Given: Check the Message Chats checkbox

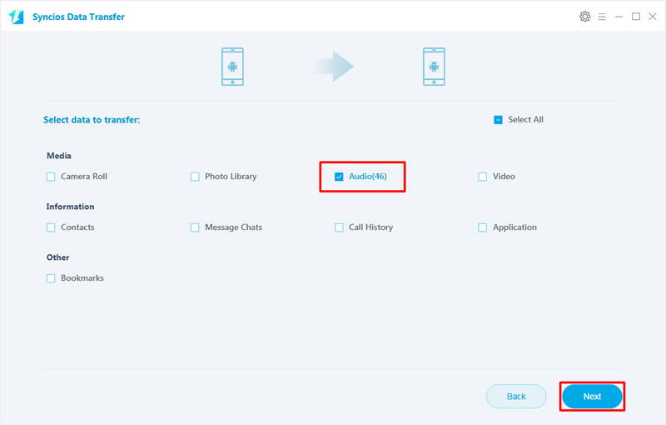Looking at the screenshot, I should pyautogui.click(x=195, y=227).
